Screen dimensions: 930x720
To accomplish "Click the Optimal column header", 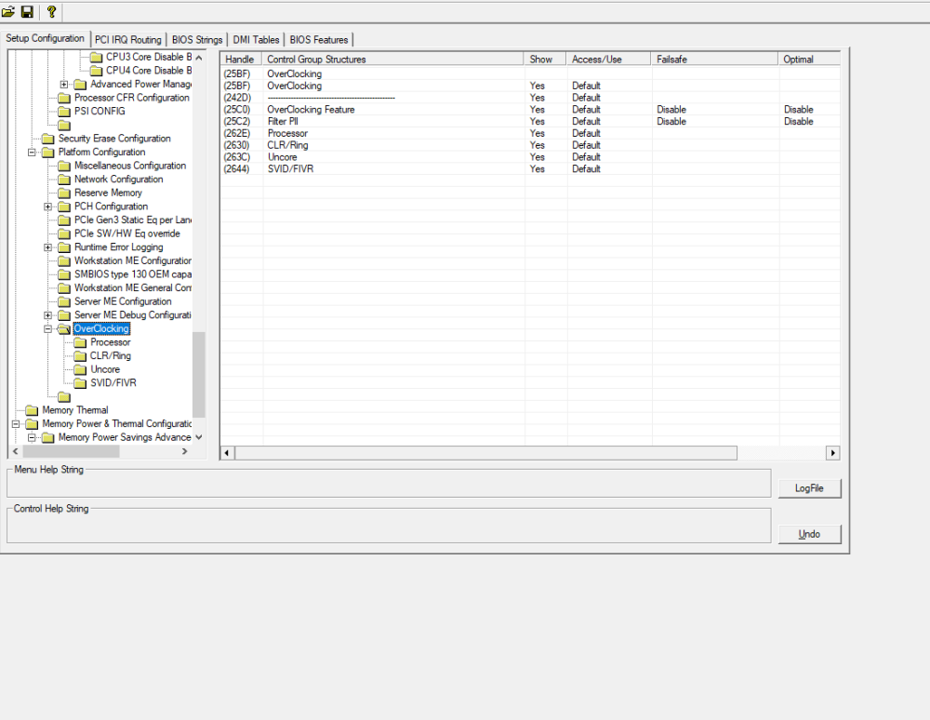I will coord(810,60).
